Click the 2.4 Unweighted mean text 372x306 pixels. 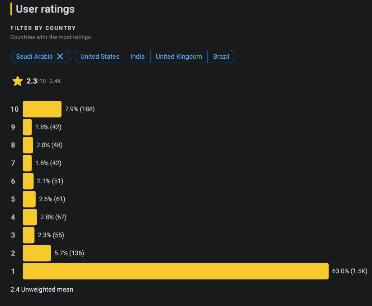[x=42, y=289]
